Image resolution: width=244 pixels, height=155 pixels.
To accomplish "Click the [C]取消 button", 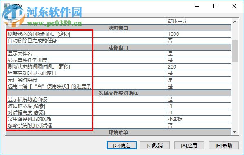I will [155, 145].
